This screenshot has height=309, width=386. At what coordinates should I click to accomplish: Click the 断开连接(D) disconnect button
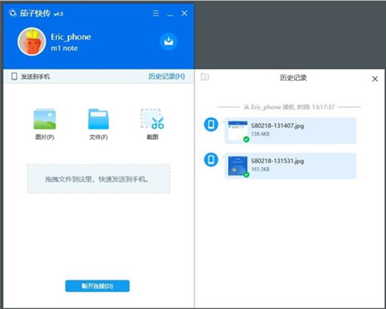[x=97, y=286]
